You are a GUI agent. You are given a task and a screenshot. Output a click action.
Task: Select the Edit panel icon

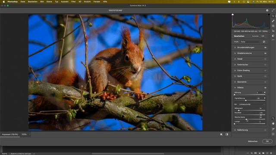273,16
